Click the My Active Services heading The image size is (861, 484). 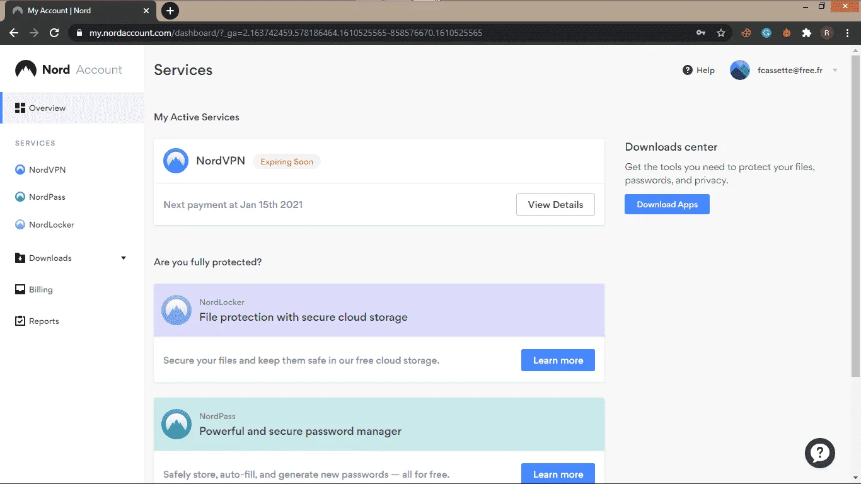pyautogui.click(x=197, y=117)
